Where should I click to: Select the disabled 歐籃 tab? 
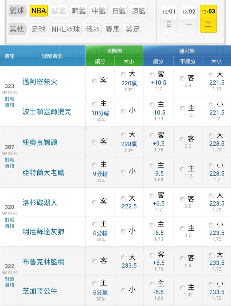point(59,11)
